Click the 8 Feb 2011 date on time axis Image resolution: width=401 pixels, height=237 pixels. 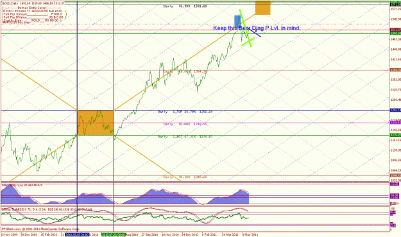click(x=210, y=234)
